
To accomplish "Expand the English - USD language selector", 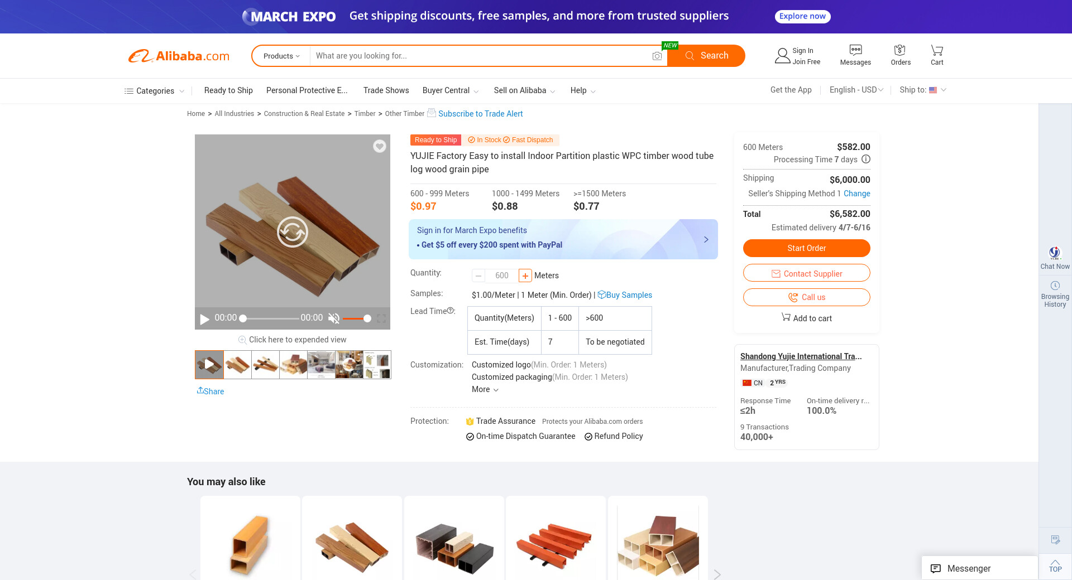I will pos(856,90).
